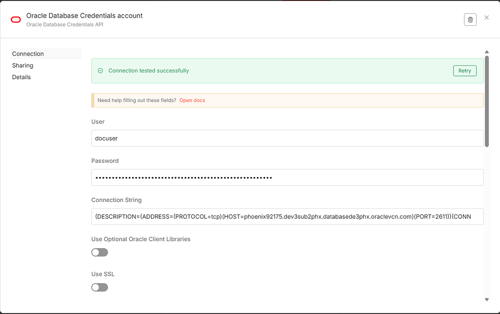The width and height of the screenshot is (500, 314).
Task: Click 'Oracle Database Credentials API' subtitle text
Action: [65, 24]
